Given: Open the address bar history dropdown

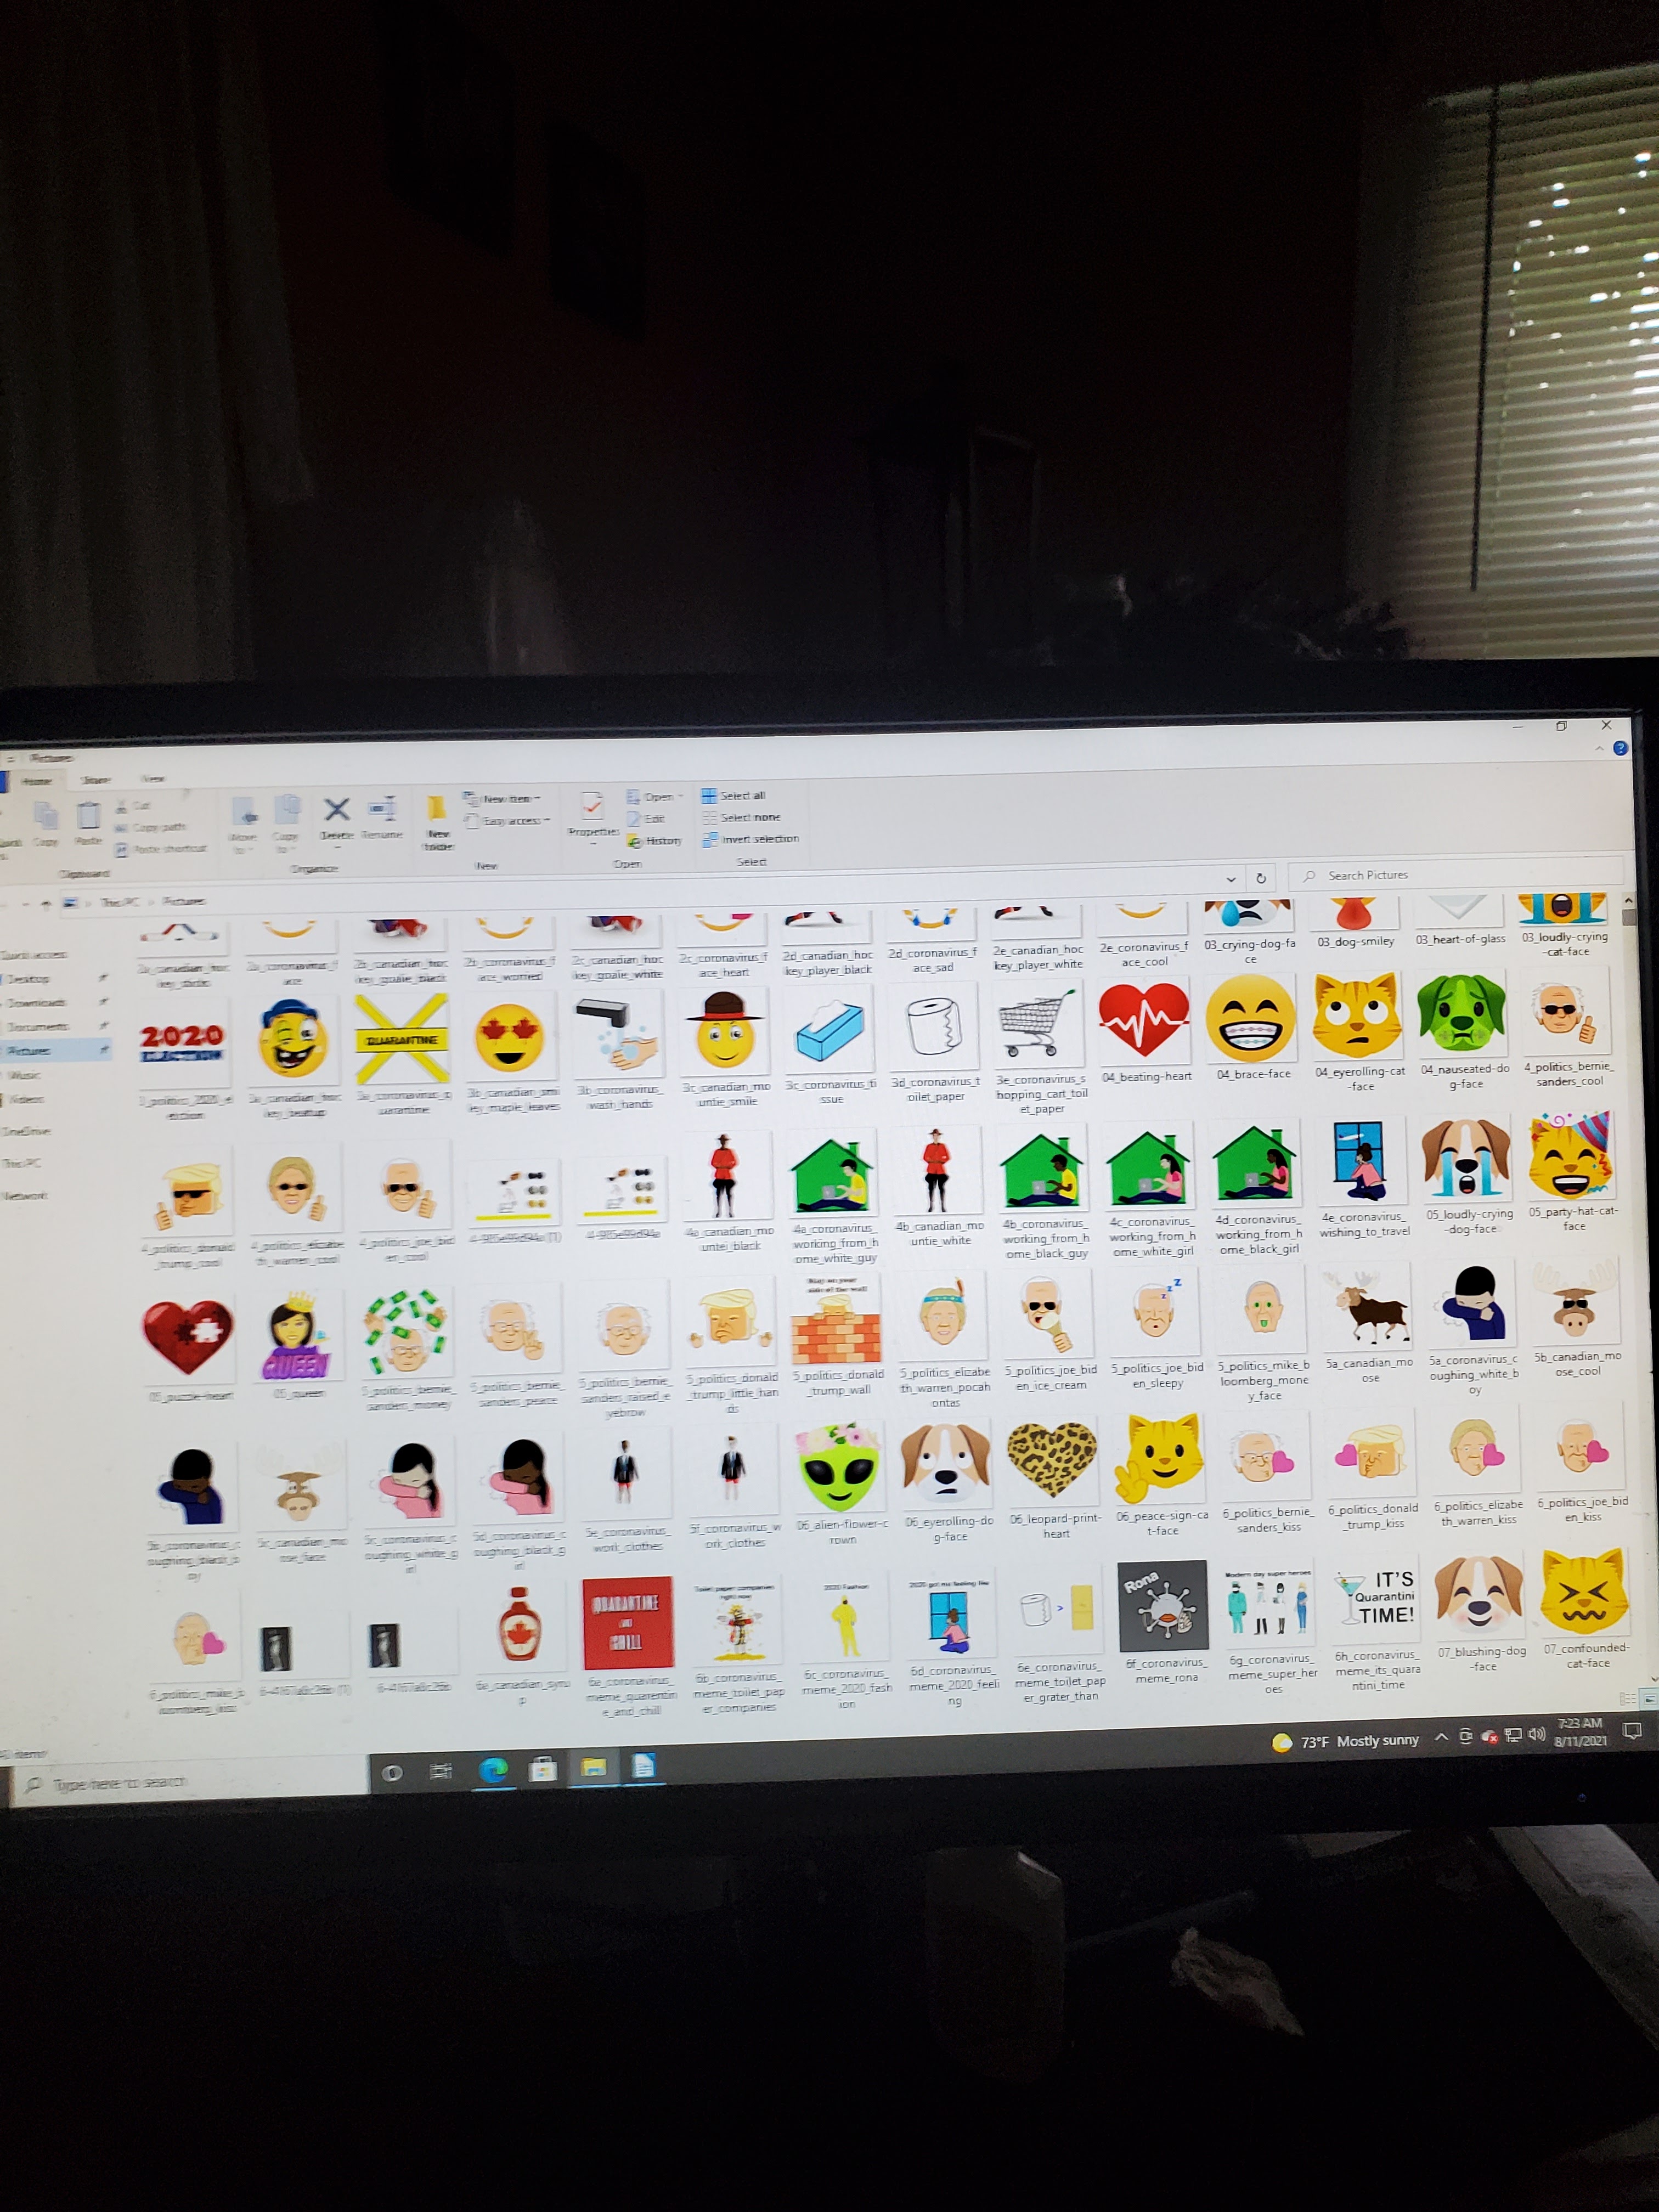Looking at the screenshot, I should tap(1230, 879).
